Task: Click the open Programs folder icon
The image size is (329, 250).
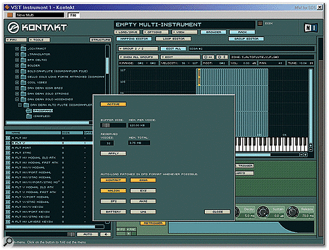Action: click(29, 111)
